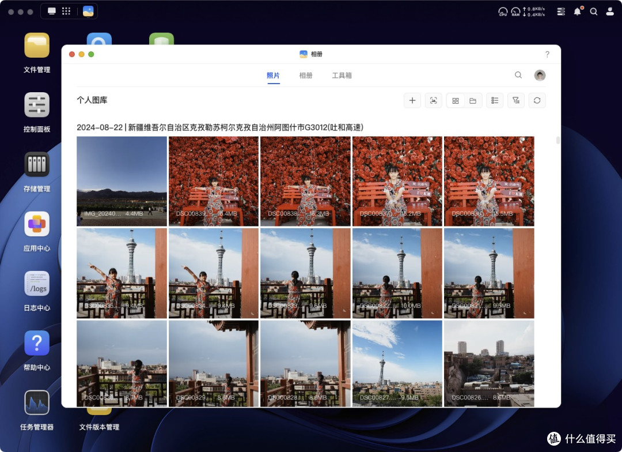Open photo DSC00835 tower thumbnail
The height and width of the screenshot is (452, 622).
(122, 273)
